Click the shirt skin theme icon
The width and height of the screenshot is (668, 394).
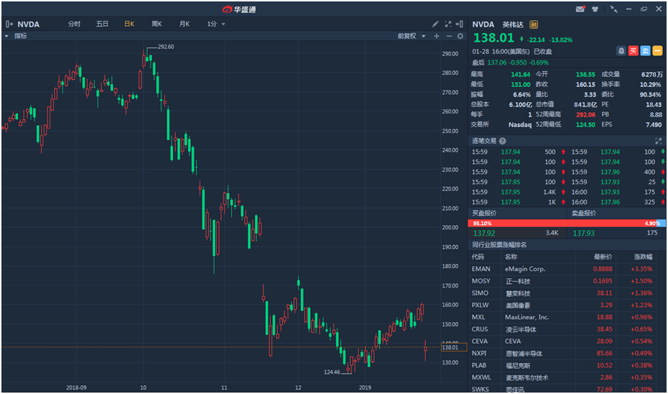coord(595,9)
